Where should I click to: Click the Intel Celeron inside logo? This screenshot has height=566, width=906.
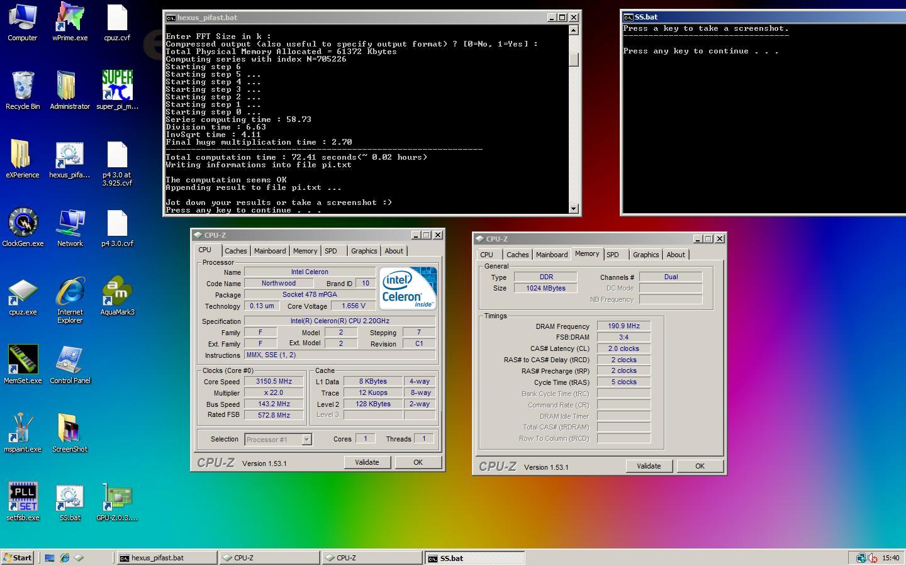point(408,288)
